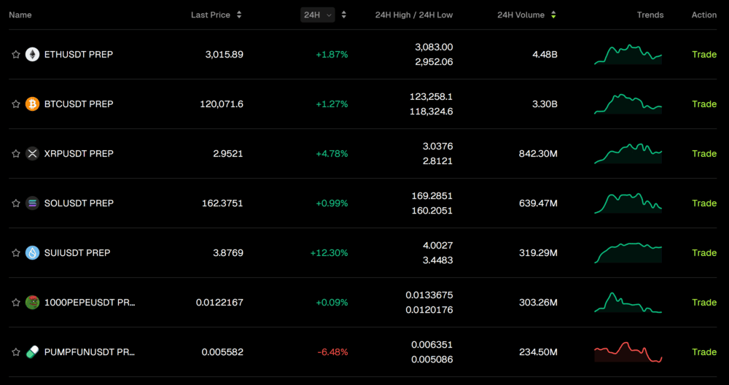Open Trade for PUMPFUNUSDT
Viewport: 729px width, 385px height.
703,352
